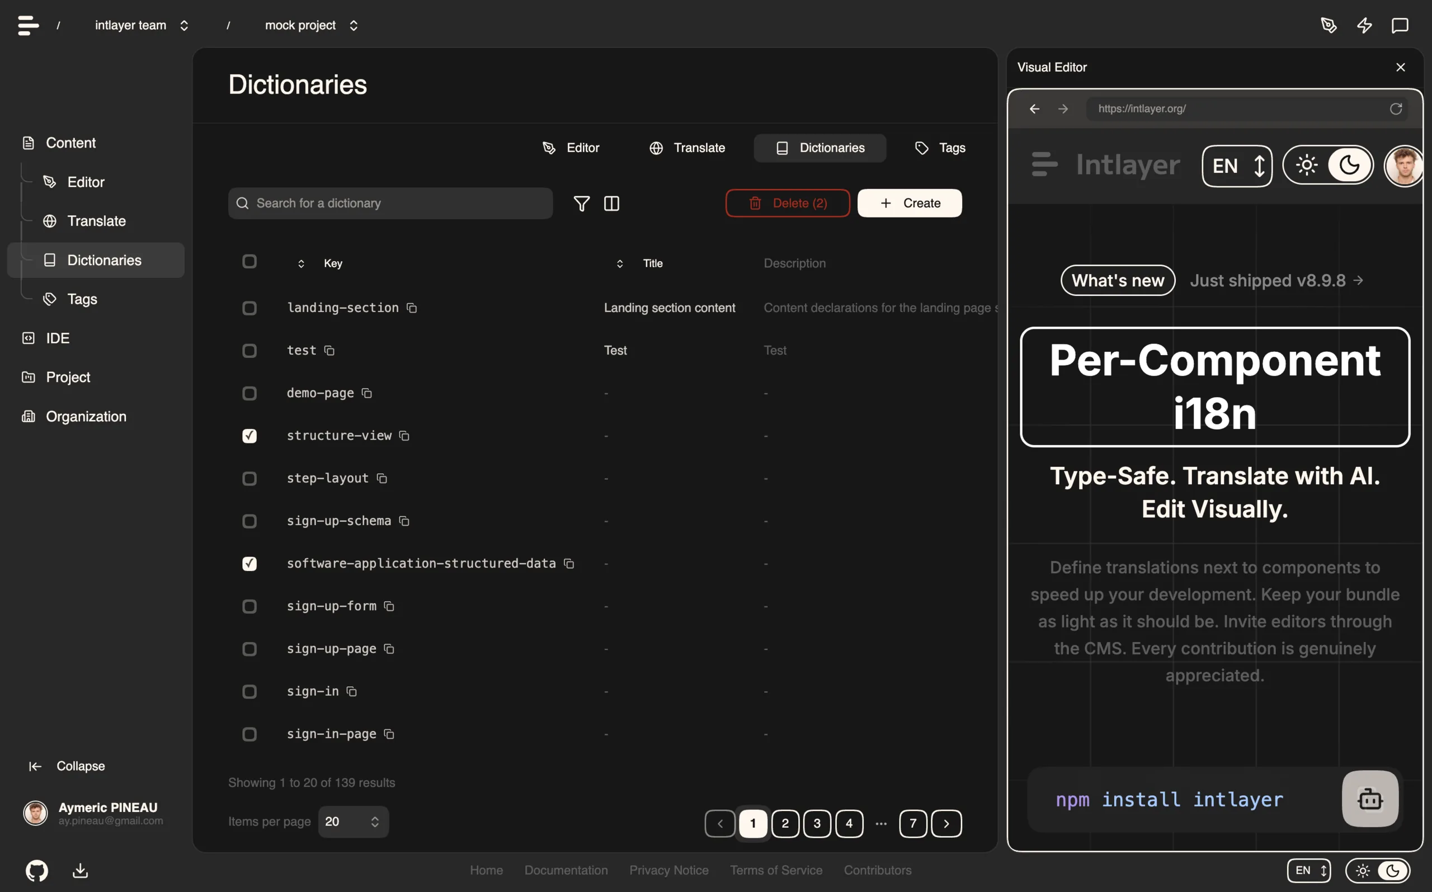Check the step-layout row checkbox
1432x892 pixels.
coord(249,478)
